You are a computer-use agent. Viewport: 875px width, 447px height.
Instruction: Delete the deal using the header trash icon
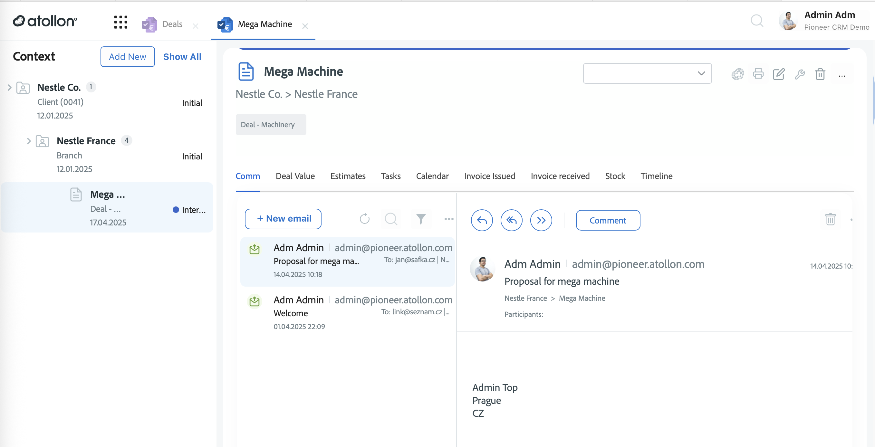(820, 74)
